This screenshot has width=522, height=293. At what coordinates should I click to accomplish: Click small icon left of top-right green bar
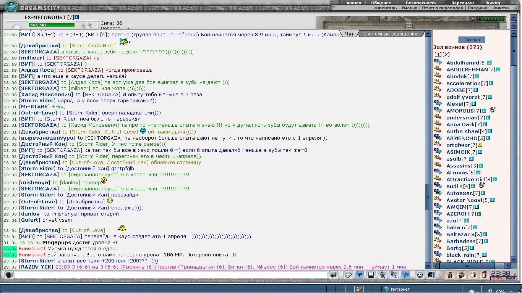click(474, 19)
